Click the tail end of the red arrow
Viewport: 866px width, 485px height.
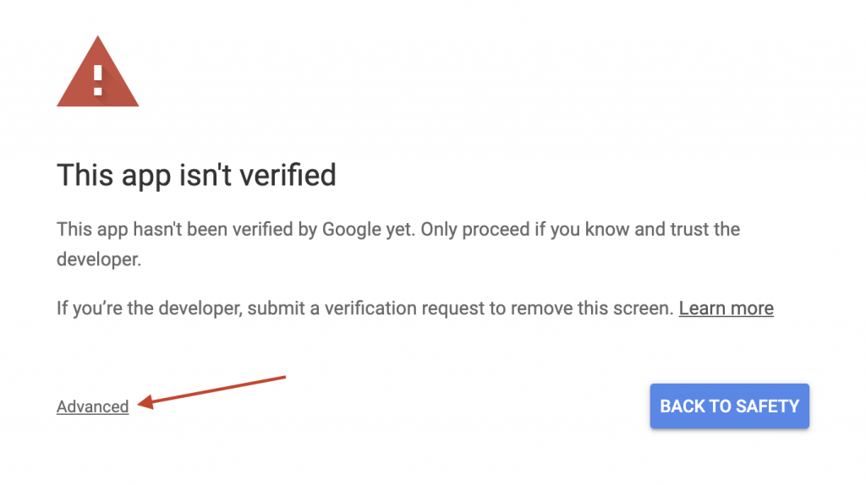283,378
